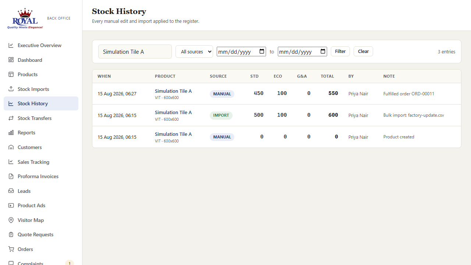
Task: Click note 'Fulfilled order ORD-00011'
Action: pyautogui.click(x=409, y=94)
